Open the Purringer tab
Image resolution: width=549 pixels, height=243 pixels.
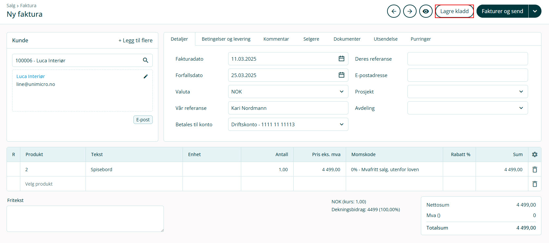[421, 39]
